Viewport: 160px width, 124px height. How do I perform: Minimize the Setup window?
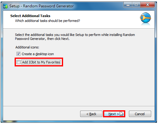[x=128, y=5]
